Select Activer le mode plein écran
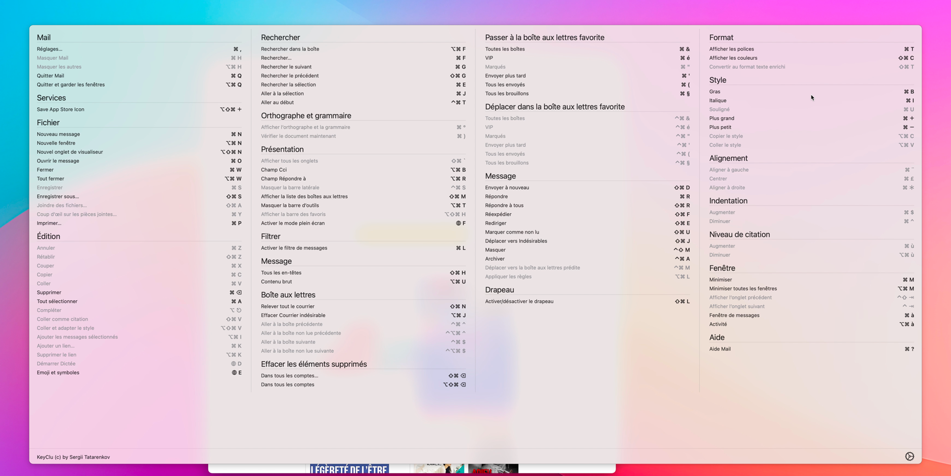Screen dimensions: 951x476 point(364,223)
